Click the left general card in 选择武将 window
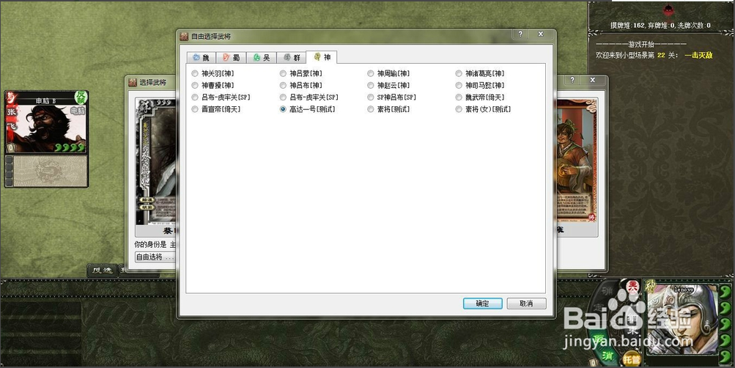Viewport: 735px width, 368px height. 155,166
